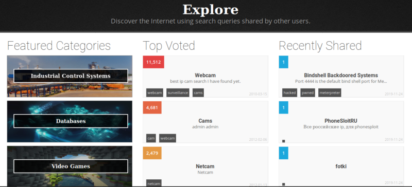Click the Netcam description under Netcam title
The width and height of the screenshot is (412, 187).
click(205, 172)
